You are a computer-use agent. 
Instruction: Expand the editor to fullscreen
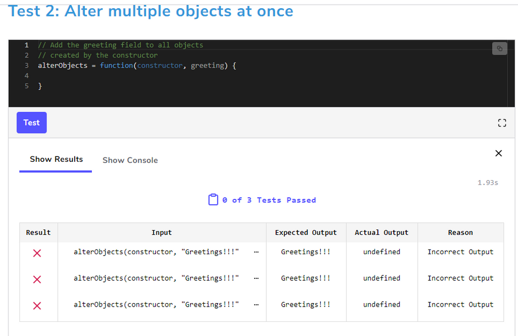click(502, 123)
